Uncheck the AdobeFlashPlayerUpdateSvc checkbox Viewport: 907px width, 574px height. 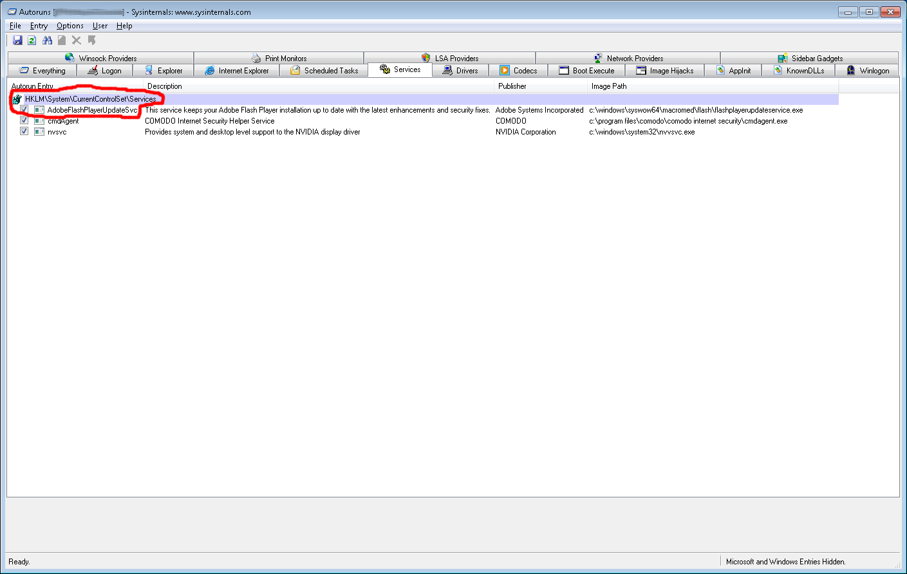(x=24, y=109)
